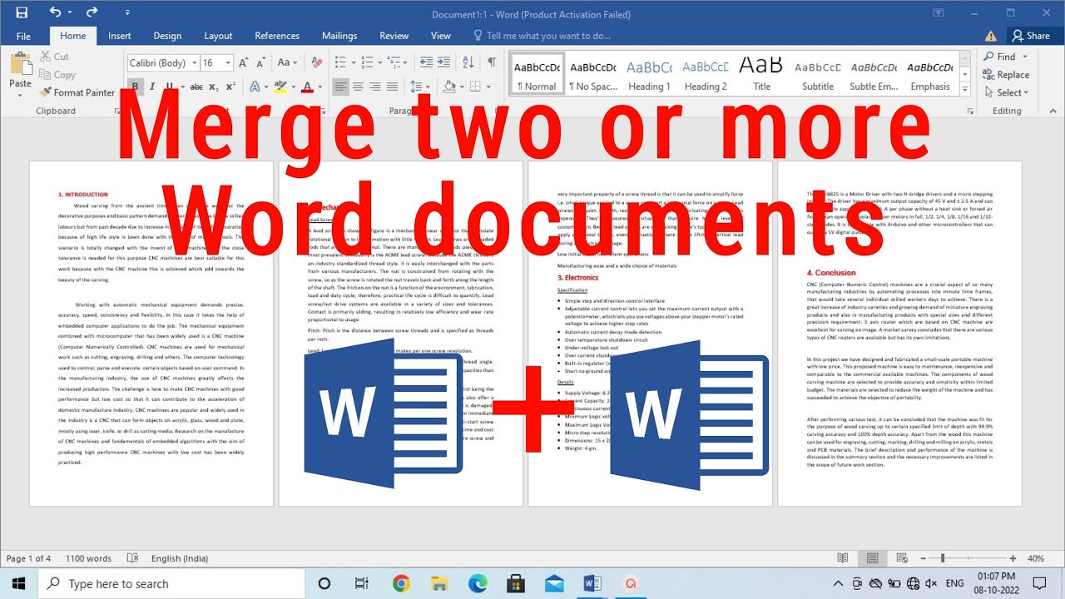This screenshot has height=599, width=1065.
Task: Switch to the References tab
Action: pos(277,36)
